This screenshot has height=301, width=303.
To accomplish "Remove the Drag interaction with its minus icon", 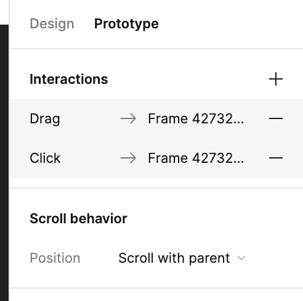I will [276, 118].
